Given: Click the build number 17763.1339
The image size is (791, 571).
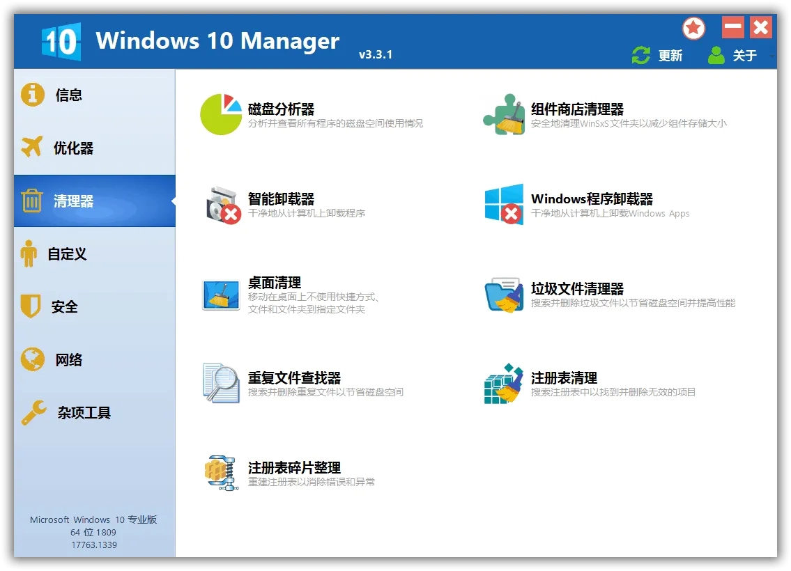Looking at the screenshot, I should click(x=94, y=545).
